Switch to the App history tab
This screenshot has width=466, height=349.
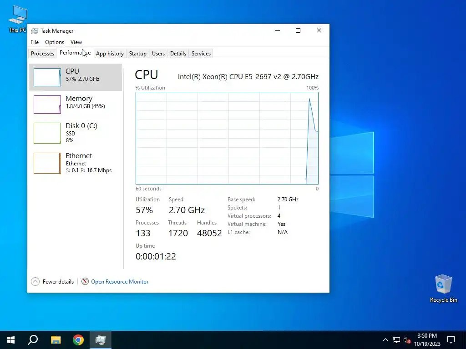(110, 54)
